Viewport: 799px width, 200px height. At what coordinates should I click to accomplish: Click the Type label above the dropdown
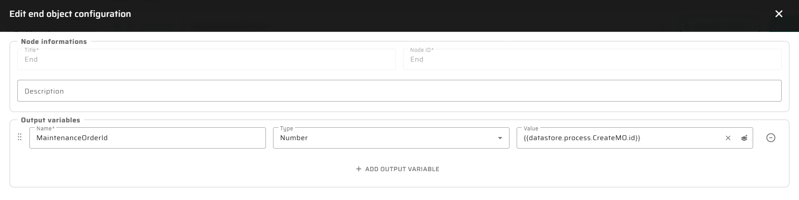click(286, 129)
